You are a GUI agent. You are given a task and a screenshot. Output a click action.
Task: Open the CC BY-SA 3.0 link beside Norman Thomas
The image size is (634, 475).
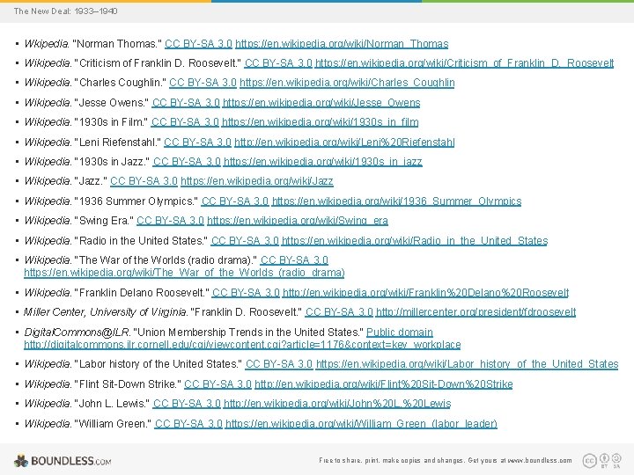(198, 44)
